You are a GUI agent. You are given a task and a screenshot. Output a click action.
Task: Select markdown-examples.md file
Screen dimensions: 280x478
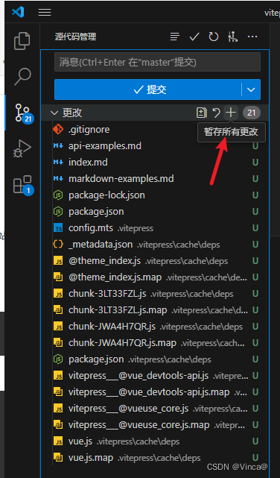155,179
